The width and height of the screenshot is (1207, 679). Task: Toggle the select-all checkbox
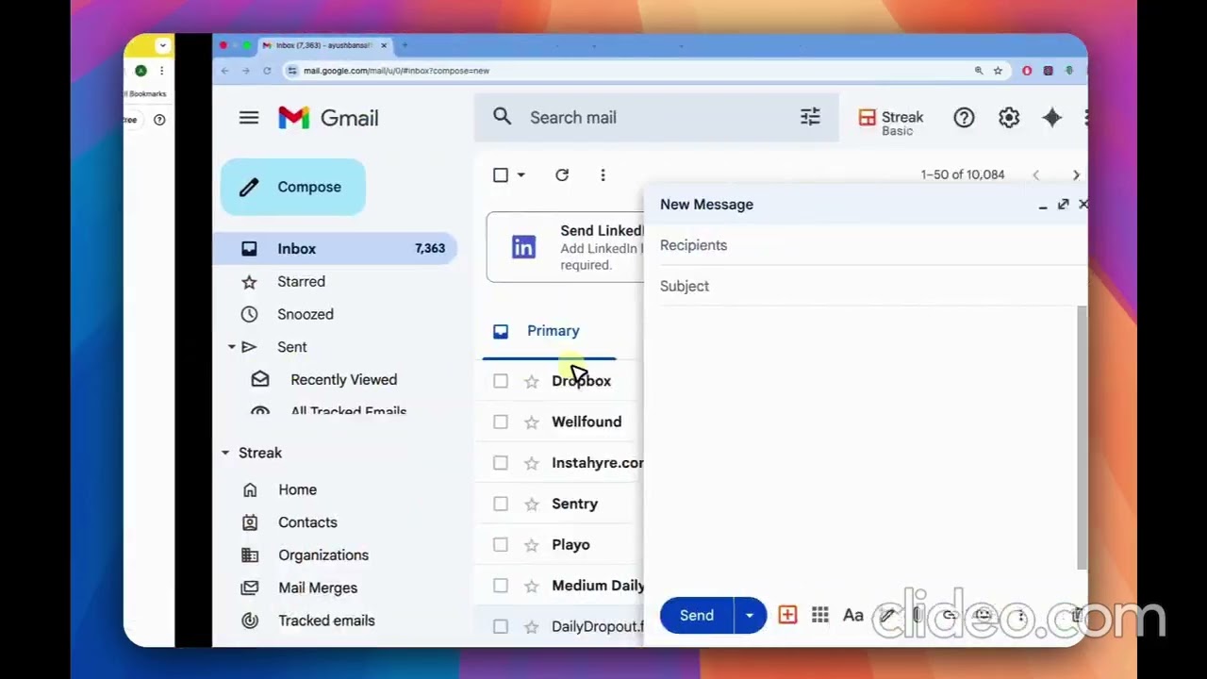(x=501, y=174)
